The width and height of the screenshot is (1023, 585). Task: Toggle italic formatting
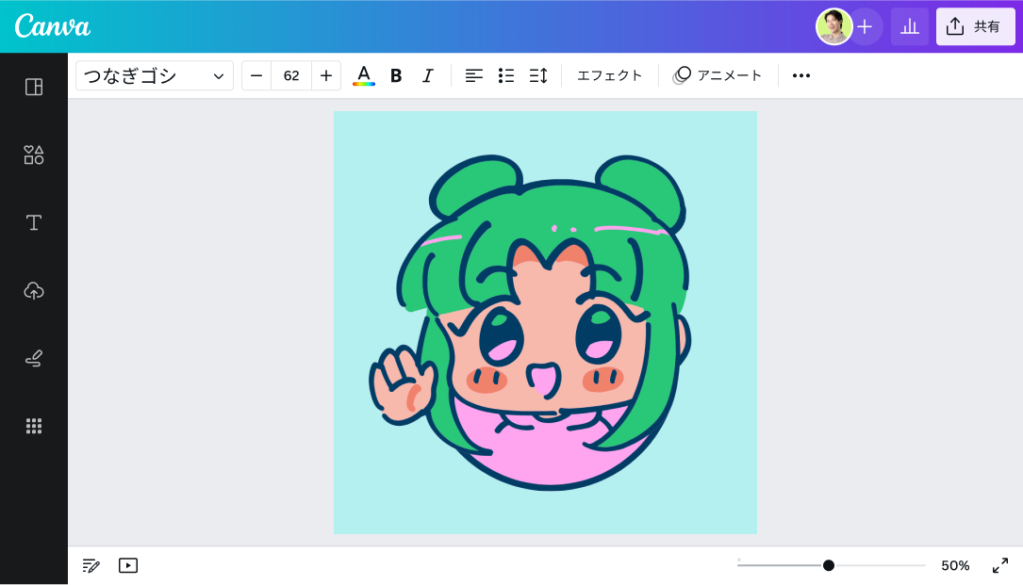coord(428,75)
